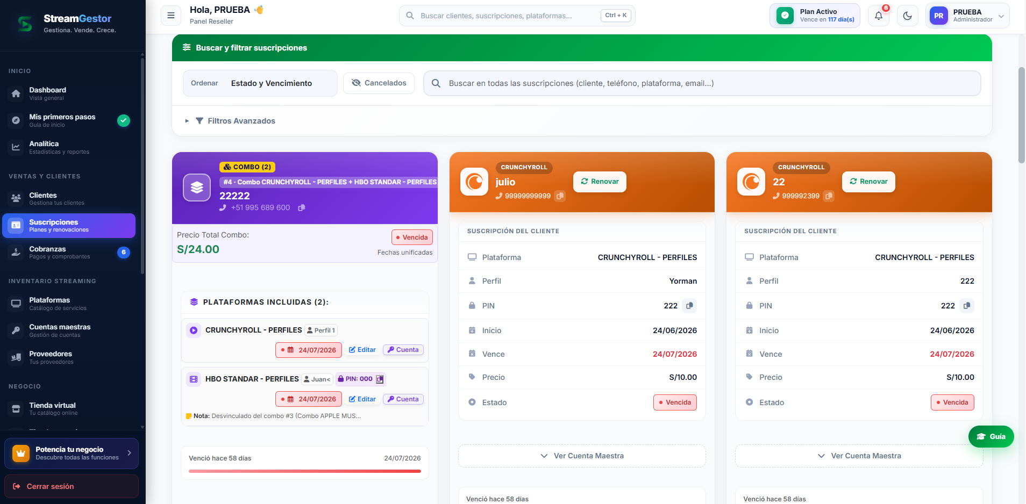Open the Plataformas catalog
The image size is (1026, 504).
click(x=69, y=304)
